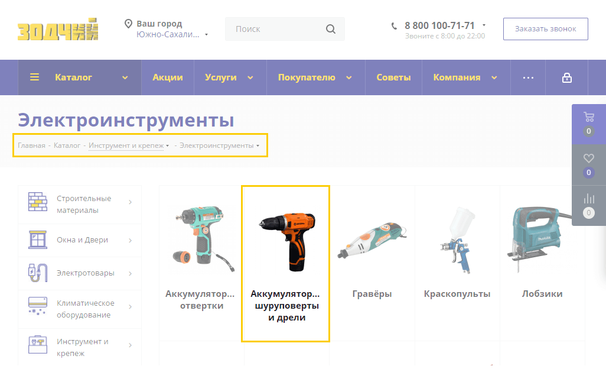Expand the phone number dropdown arrow

(x=484, y=25)
